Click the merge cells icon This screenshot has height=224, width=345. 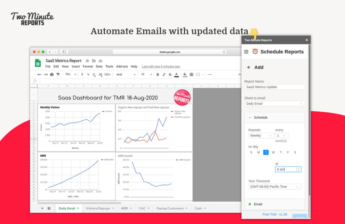pyautogui.click(x=198, y=75)
